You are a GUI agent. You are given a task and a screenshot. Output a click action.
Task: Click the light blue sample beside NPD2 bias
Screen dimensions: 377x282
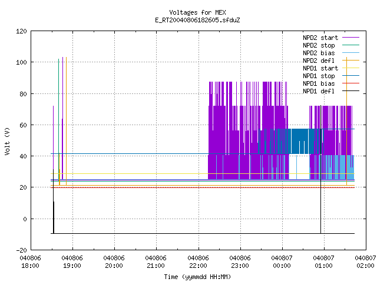351,53
